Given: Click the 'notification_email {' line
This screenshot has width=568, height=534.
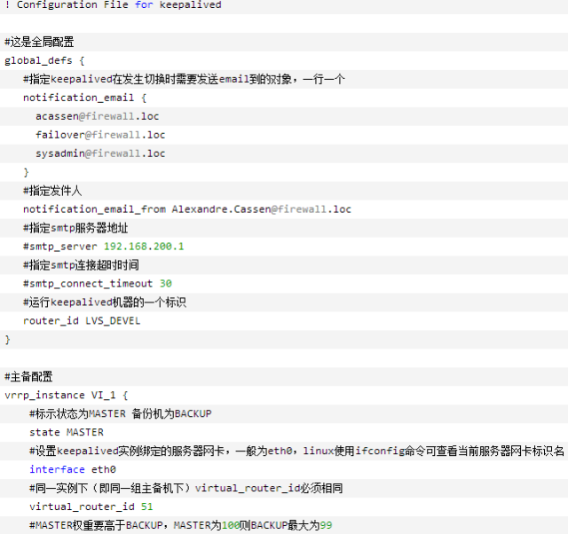Looking at the screenshot, I should point(85,98).
